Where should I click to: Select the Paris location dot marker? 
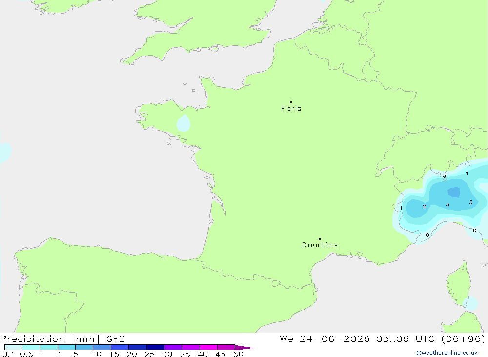[291, 102]
